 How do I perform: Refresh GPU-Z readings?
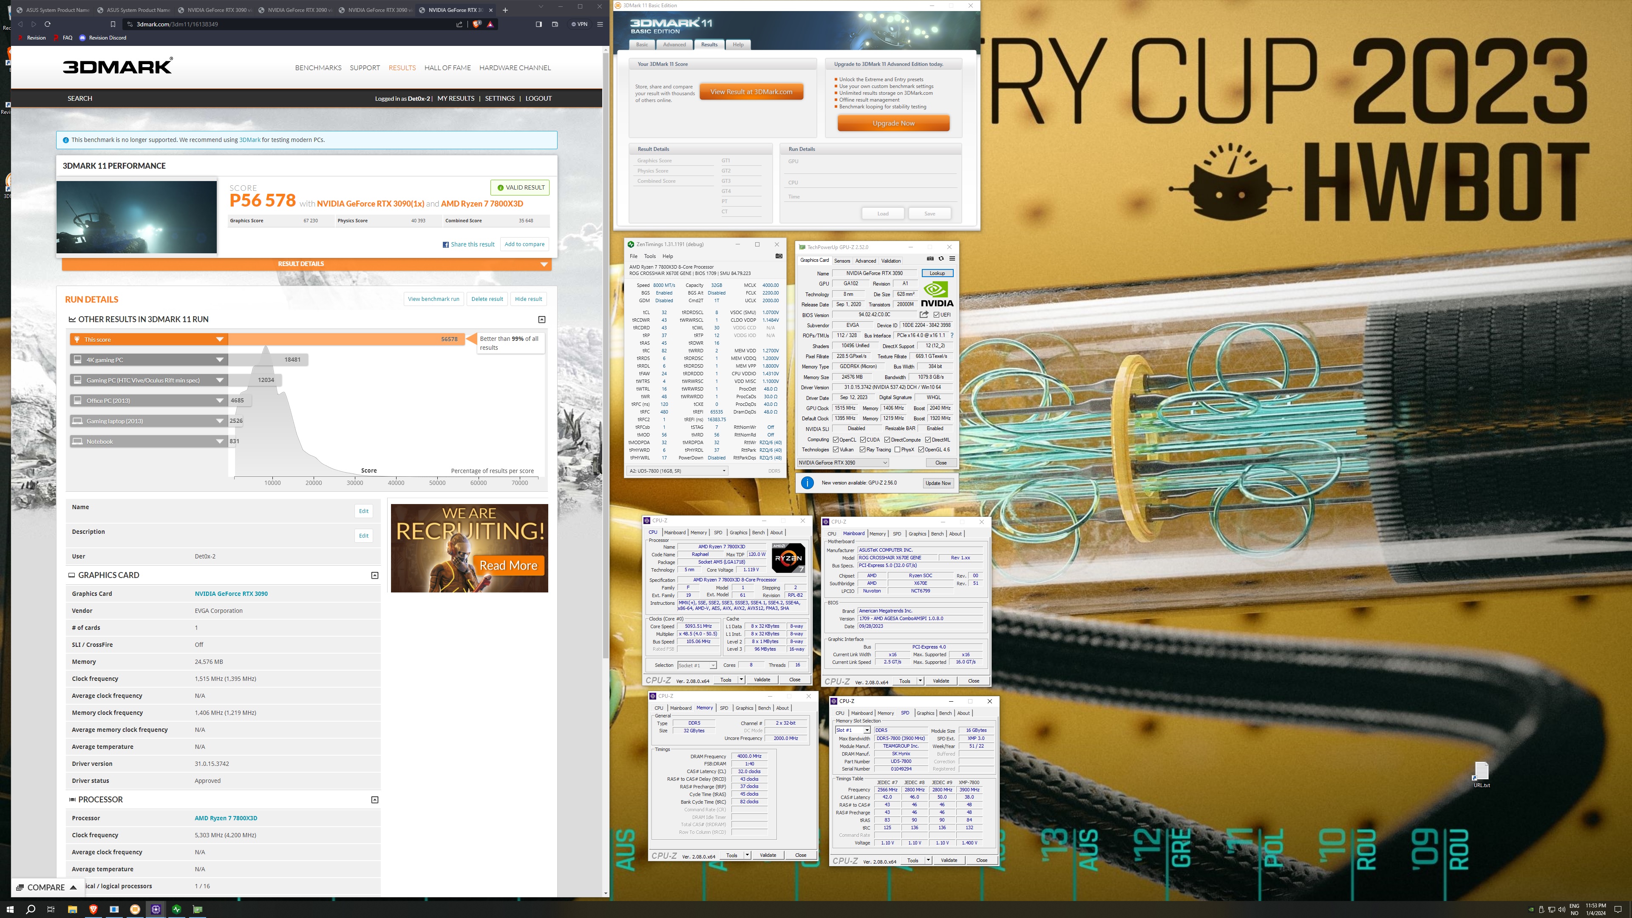pos(941,258)
